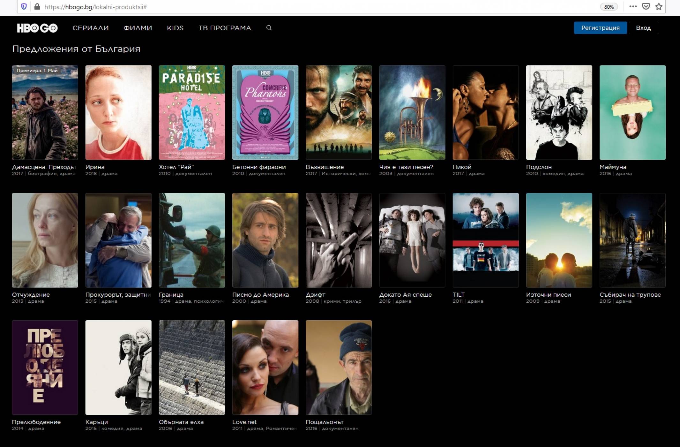680x447 pixels.
Task: Click the HBO GO logo
Action: coord(37,28)
